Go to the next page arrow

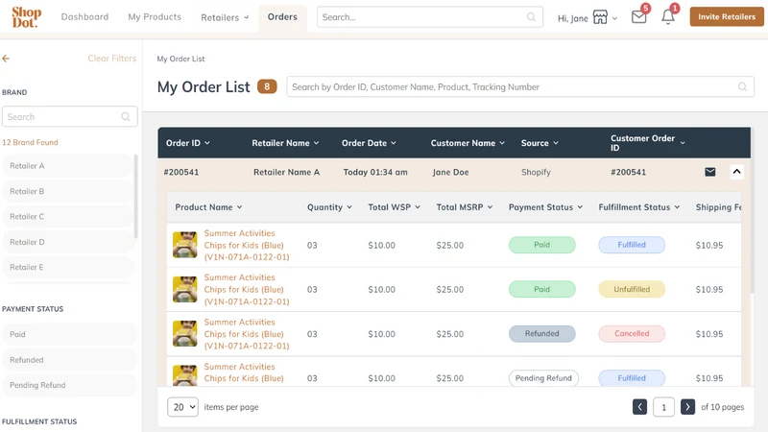tap(687, 407)
